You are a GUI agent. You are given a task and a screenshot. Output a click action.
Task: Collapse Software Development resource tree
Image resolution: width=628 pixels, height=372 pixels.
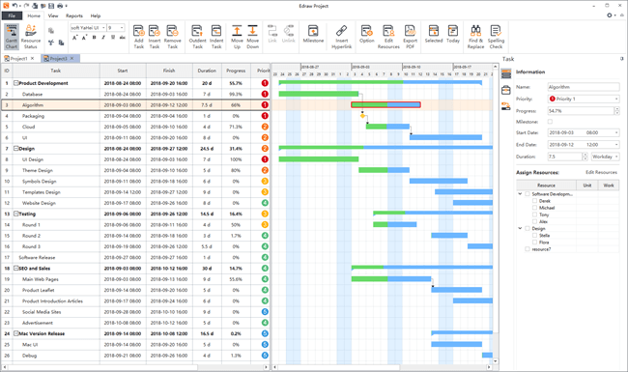pos(520,194)
